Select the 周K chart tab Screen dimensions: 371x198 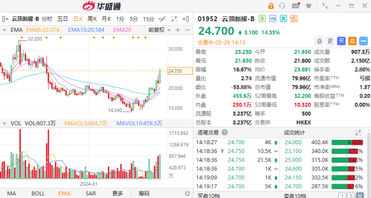click(x=92, y=19)
